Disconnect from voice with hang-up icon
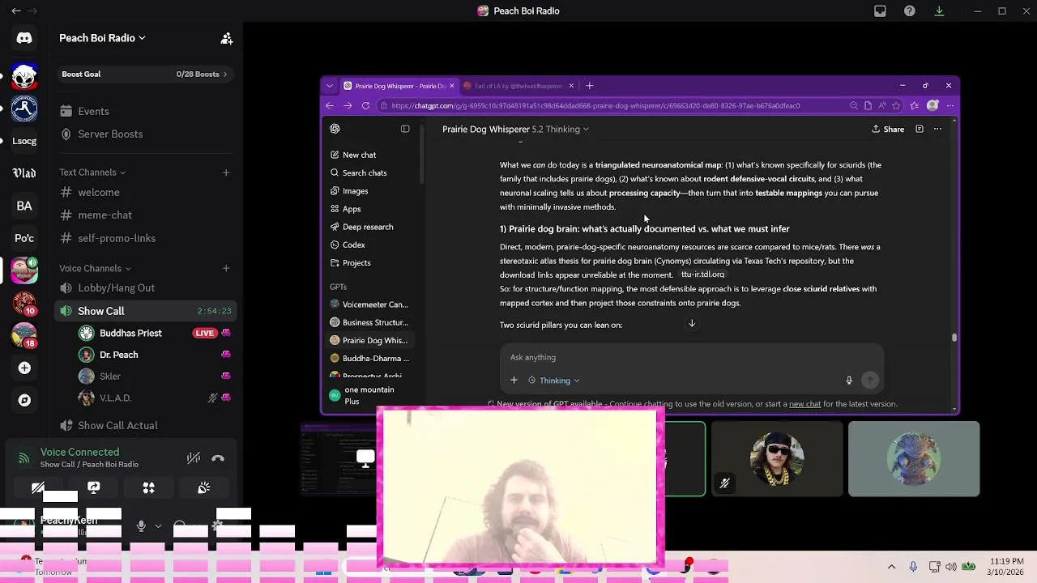Image resolution: width=1037 pixels, height=583 pixels. (218, 457)
